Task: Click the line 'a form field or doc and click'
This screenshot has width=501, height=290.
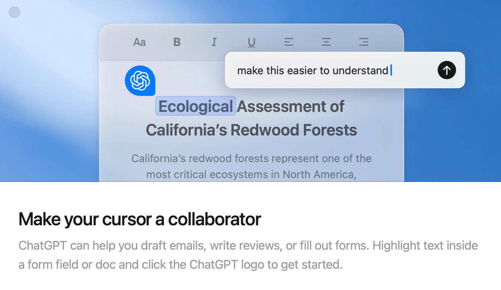Action: (x=180, y=265)
